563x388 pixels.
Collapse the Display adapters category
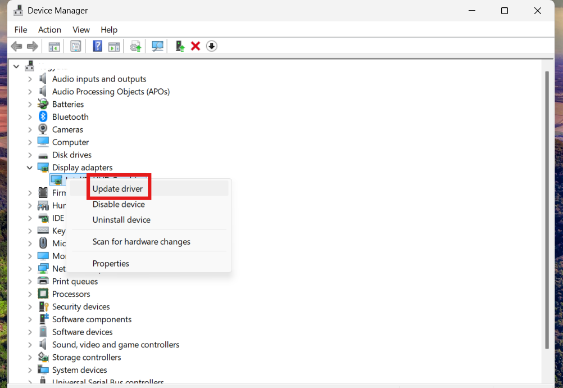coord(30,167)
